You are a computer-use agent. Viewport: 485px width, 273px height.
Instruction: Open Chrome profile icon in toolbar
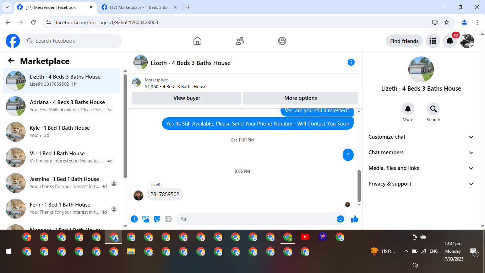point(464,22)
